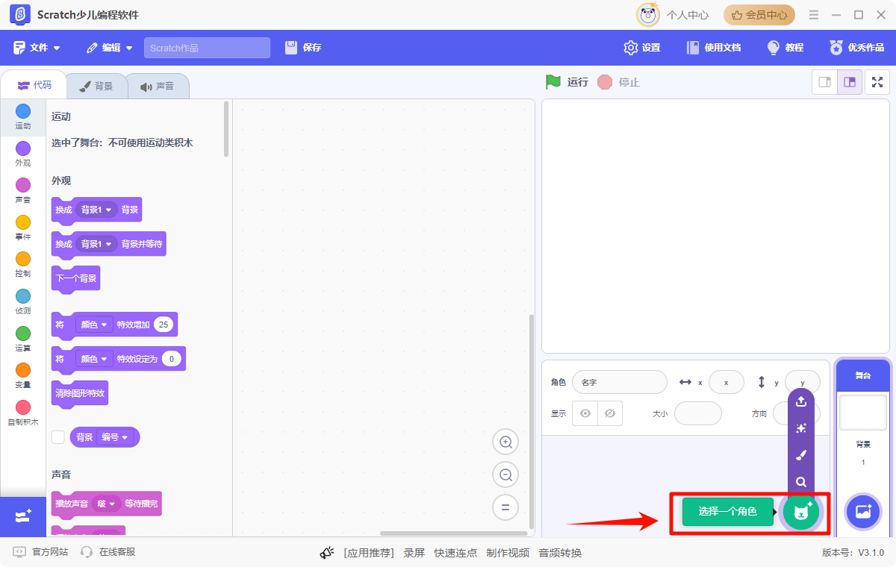
Task: Select the 事件 events category
Action: (23, 228)
